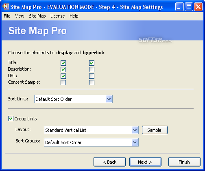The width and height of the screenshot is (205, 171).
Task: Open the License menu
Action: point(58,16)
